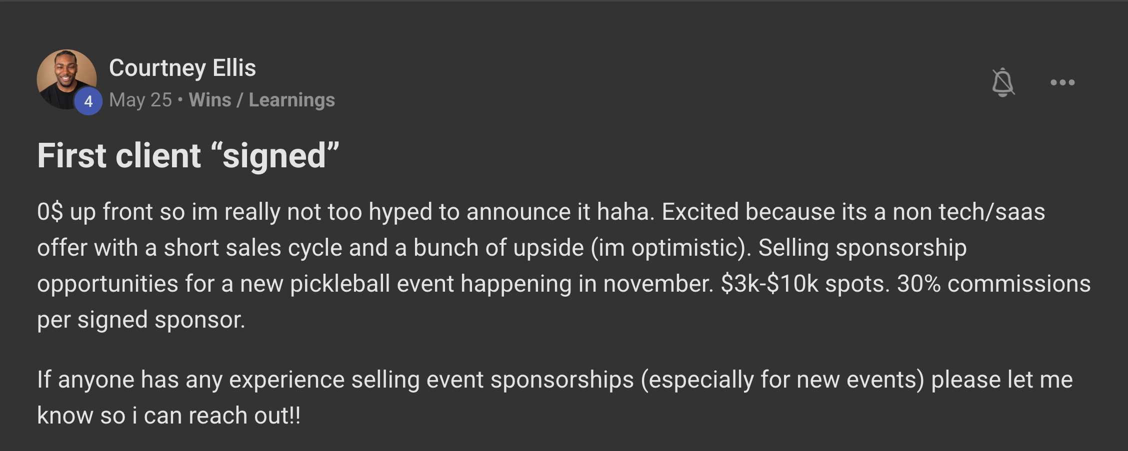Click the line starting "opportunities for a new"
This screenshot has width=1128, height=451.
click(564, 284)
